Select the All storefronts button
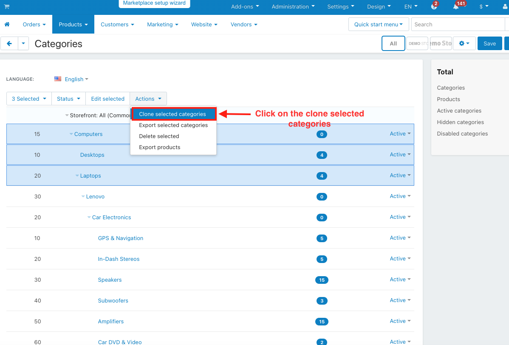Image resolution: width=509 pixels, height=345 pixels. (x=393, y=43)
